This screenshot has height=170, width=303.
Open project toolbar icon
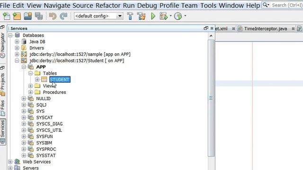28,16
